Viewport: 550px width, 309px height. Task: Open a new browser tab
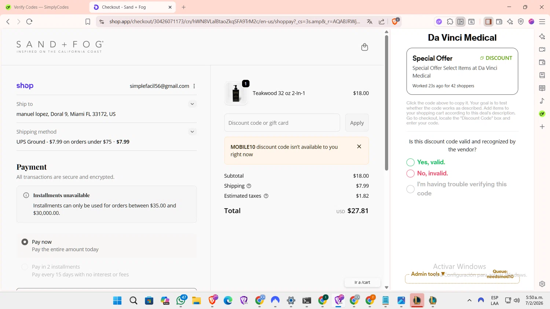184,7
